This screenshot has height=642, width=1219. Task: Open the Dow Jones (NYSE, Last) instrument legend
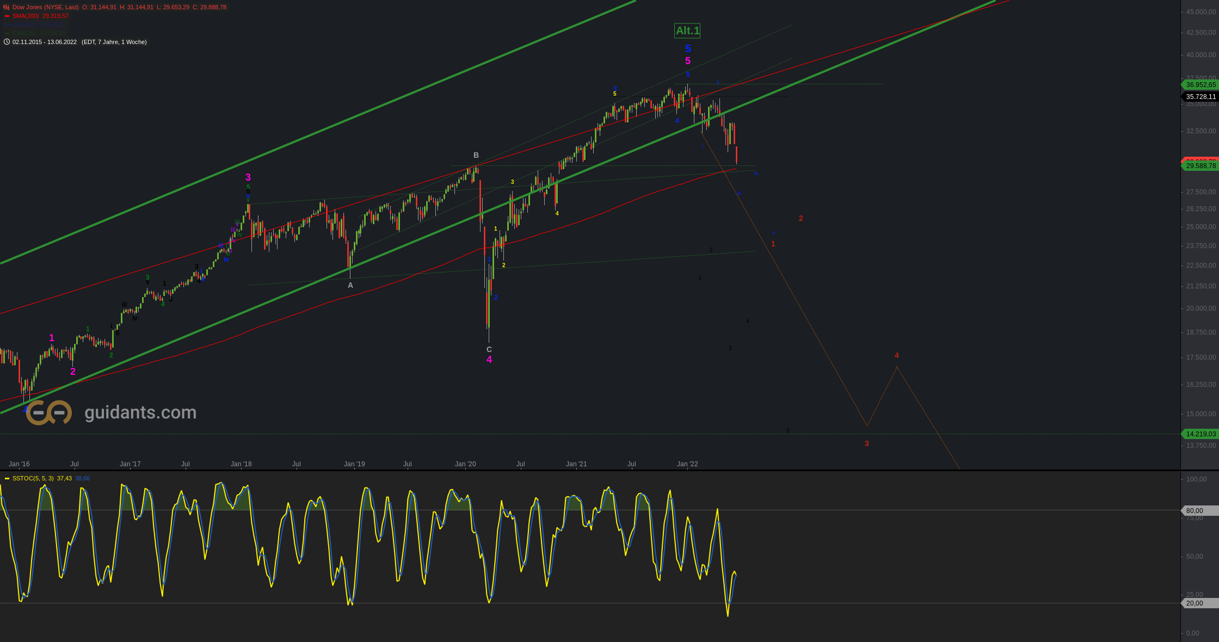pyautogui.click(x=45, y=7)
